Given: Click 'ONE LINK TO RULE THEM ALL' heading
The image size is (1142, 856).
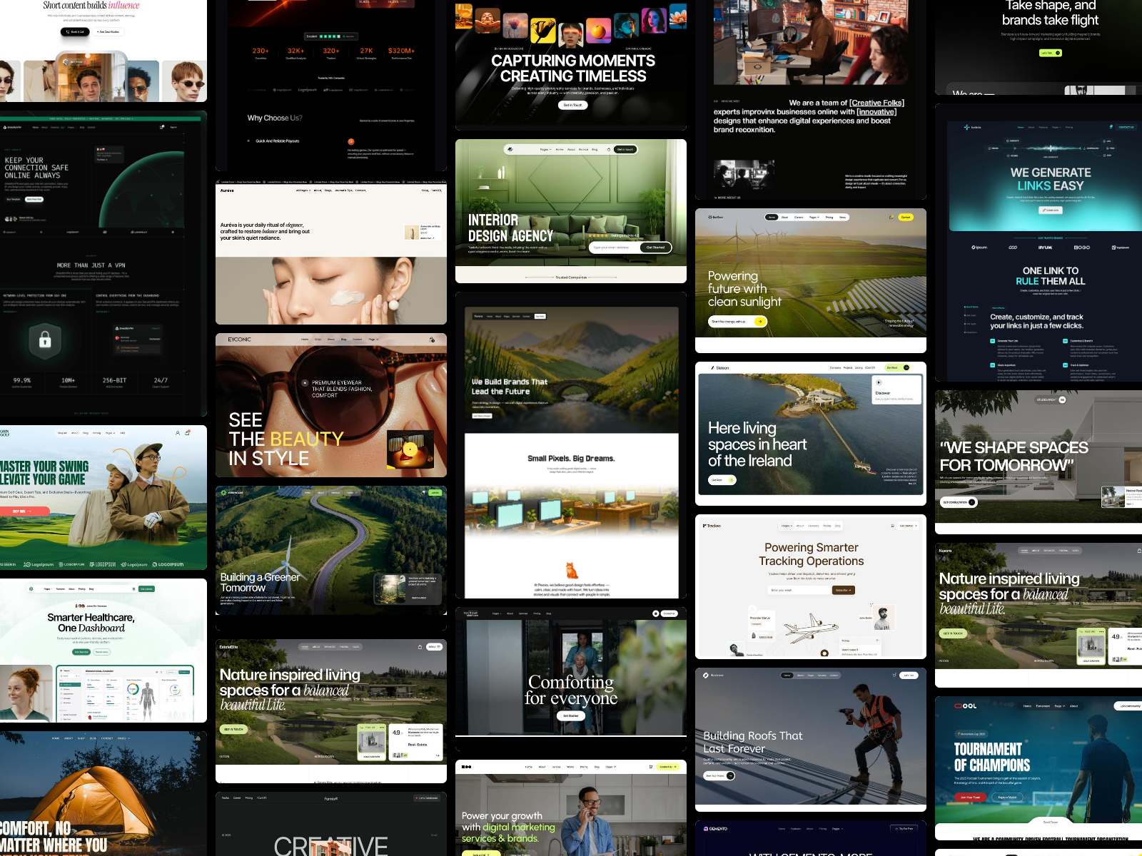Looking at the screenshot, I should 1051,276.
